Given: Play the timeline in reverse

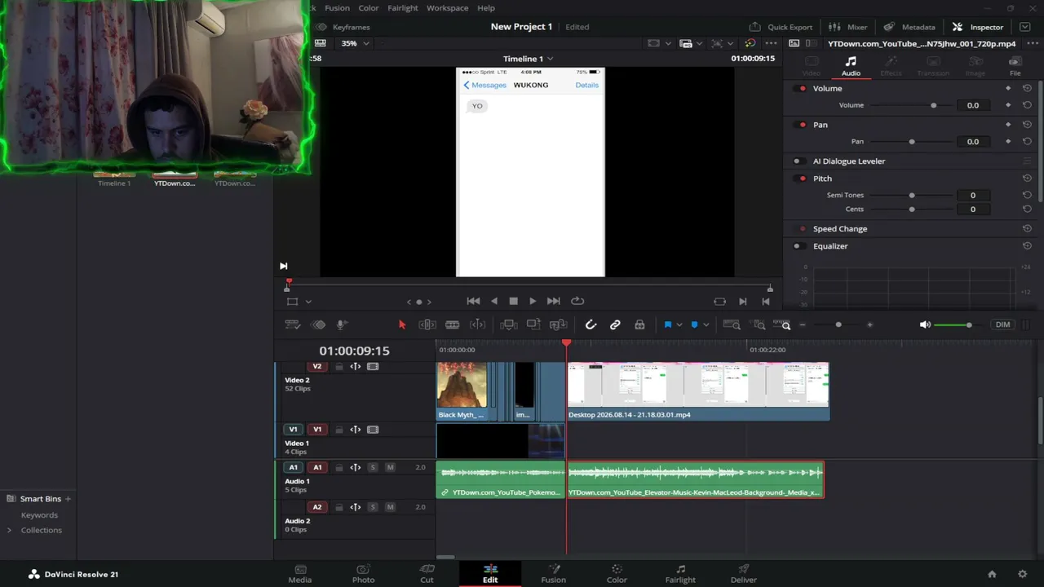Looking at the screenshot, I should click(493, 301).
